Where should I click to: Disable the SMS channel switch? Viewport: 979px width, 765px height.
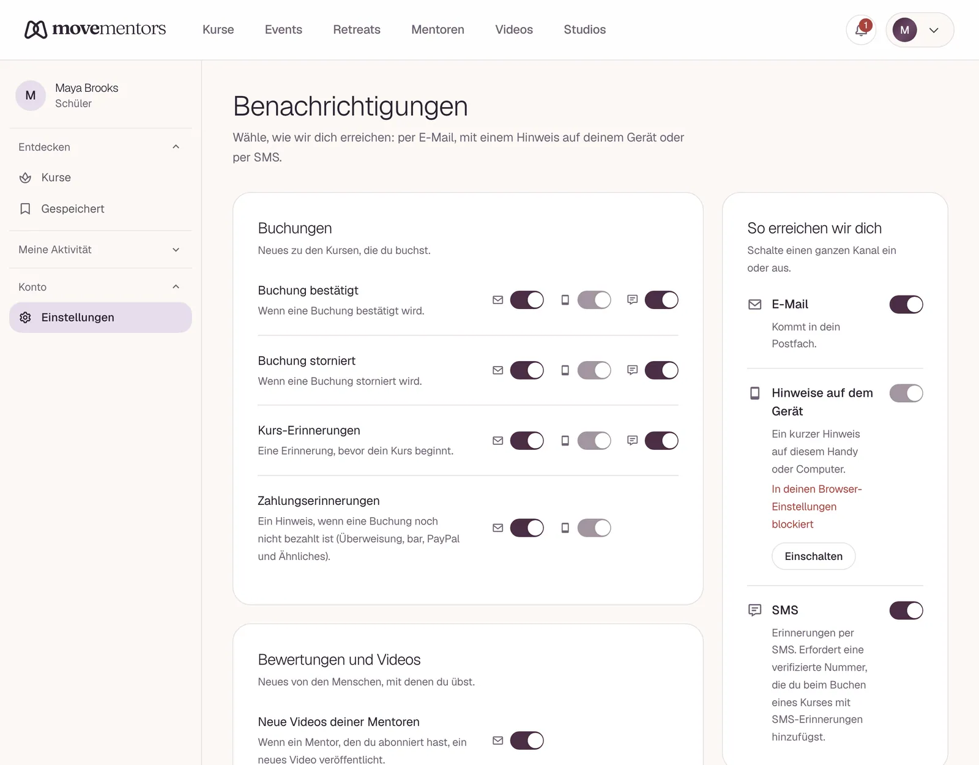point(906,610)
